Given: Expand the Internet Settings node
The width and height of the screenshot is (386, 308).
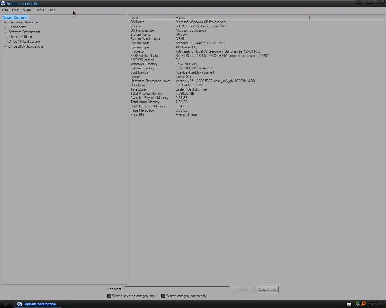Looking at the screenshot, I should (5, 37).
